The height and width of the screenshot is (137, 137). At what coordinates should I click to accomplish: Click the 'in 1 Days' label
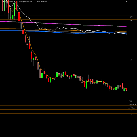tap(132, 108)
